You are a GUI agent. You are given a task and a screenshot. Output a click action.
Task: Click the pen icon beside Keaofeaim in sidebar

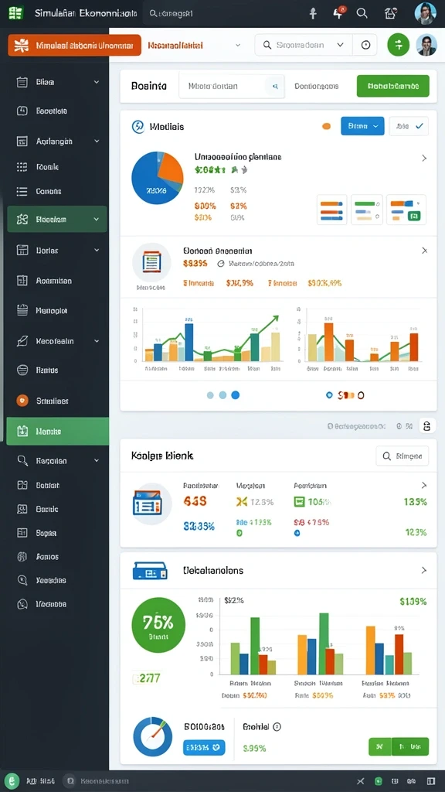[22, 341]
